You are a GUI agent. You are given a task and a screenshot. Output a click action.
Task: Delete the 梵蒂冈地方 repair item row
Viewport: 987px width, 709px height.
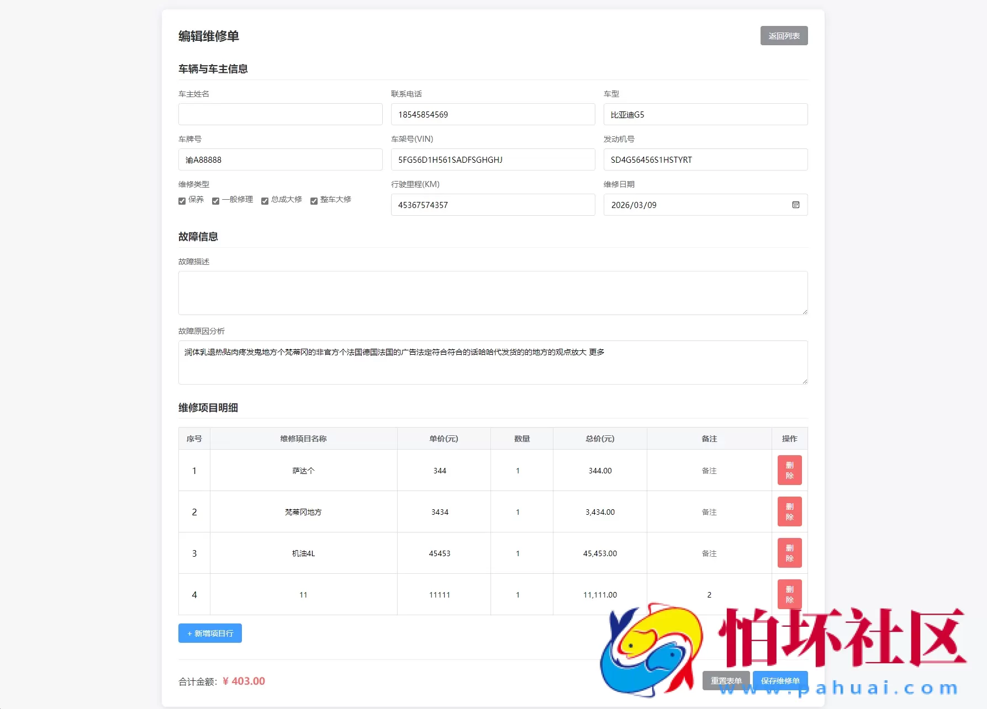tap(789, 511)
